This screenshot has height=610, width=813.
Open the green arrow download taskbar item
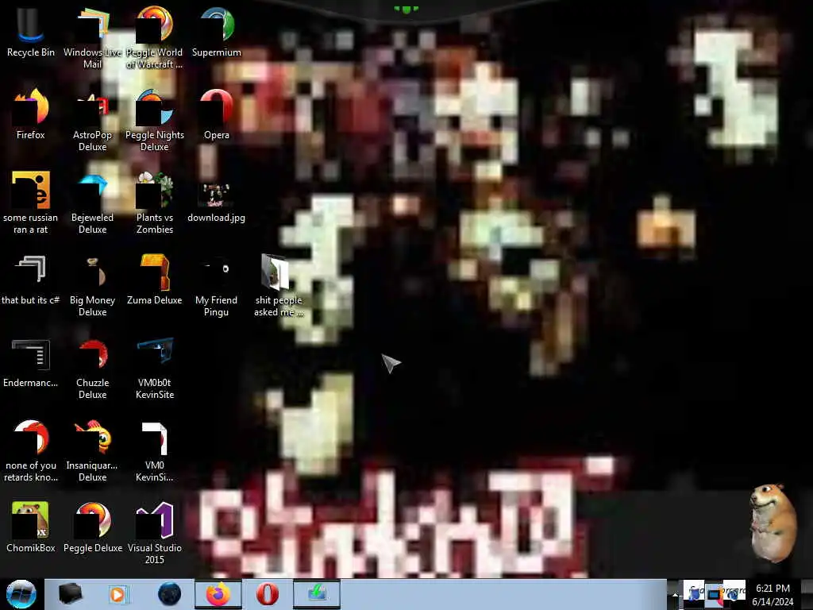coord(317,594)
